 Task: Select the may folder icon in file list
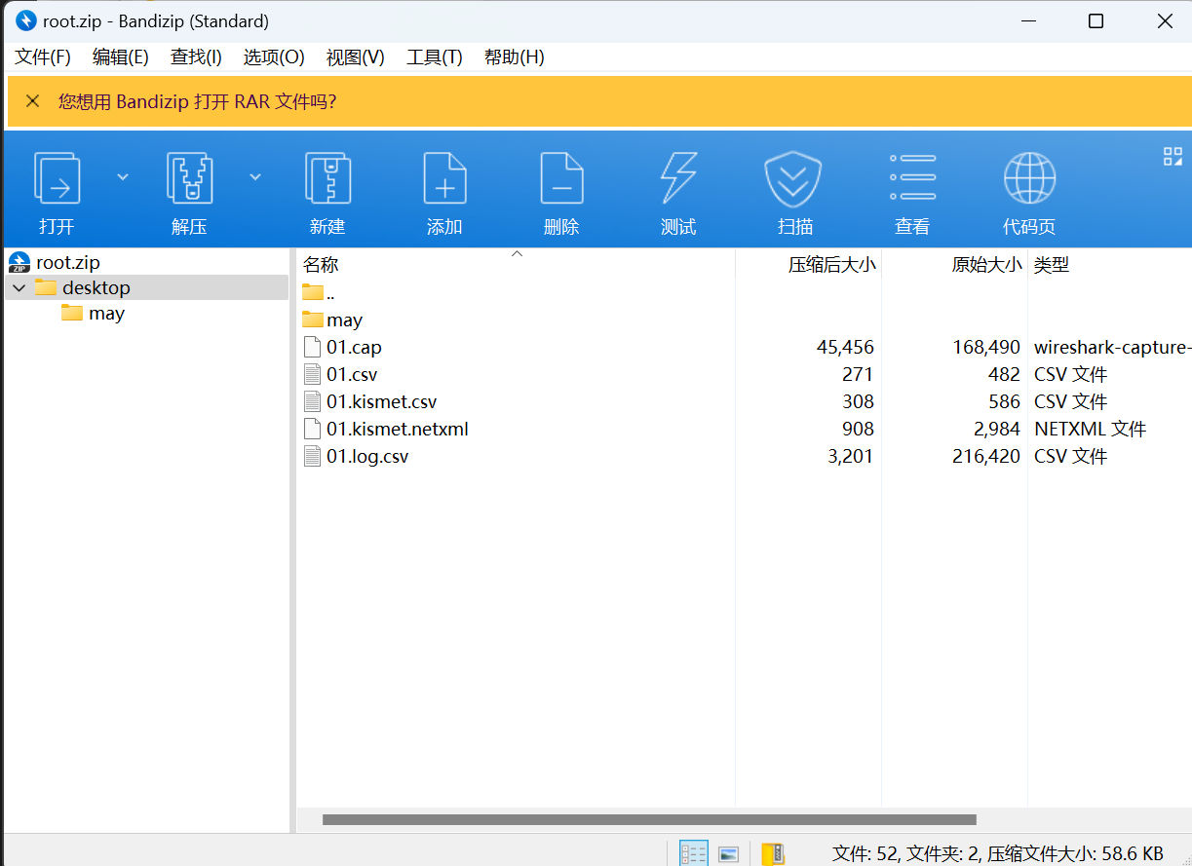(312, 320)
